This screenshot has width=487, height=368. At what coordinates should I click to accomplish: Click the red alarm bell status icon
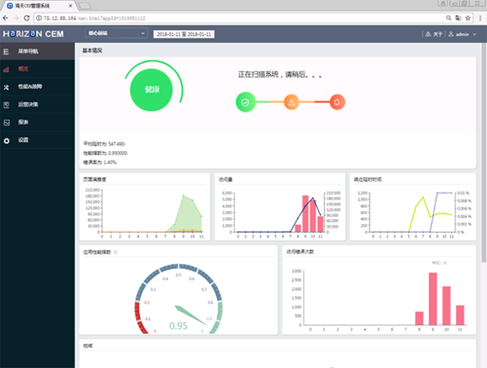coord(337,102)
